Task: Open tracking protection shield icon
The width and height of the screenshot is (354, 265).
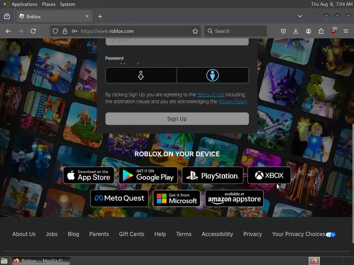Action: click(55, 31)
